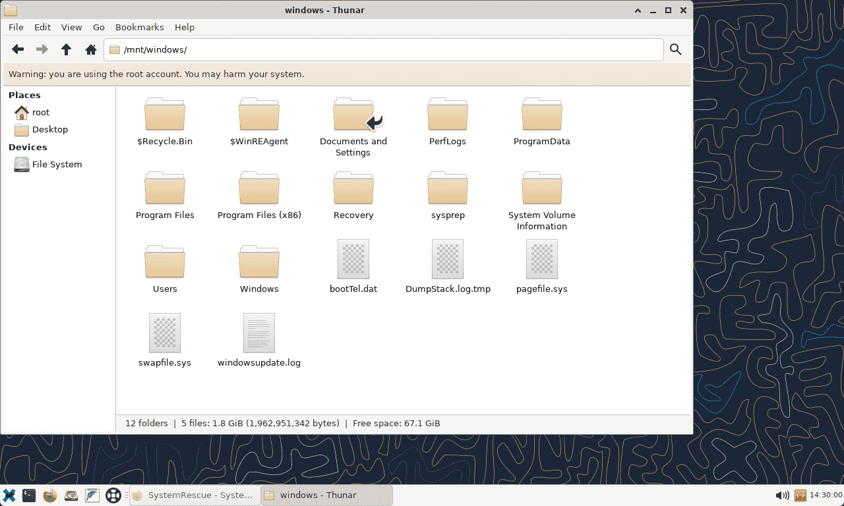Select the bootTel.dat file
844x506 pixels.
point(353,266)
